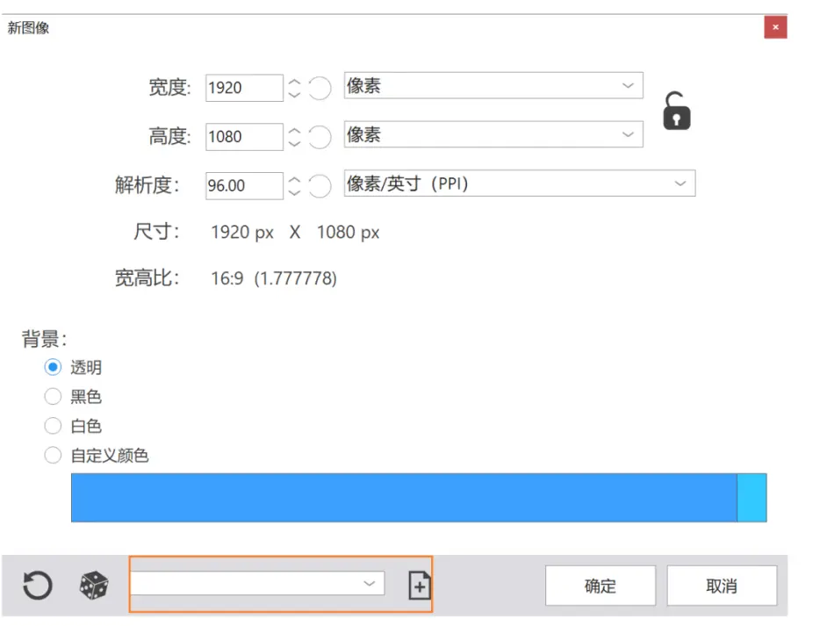Viewport: 827px width, 626px height.
Task: Click the round reset icon beside height
Action: [320, 137]
